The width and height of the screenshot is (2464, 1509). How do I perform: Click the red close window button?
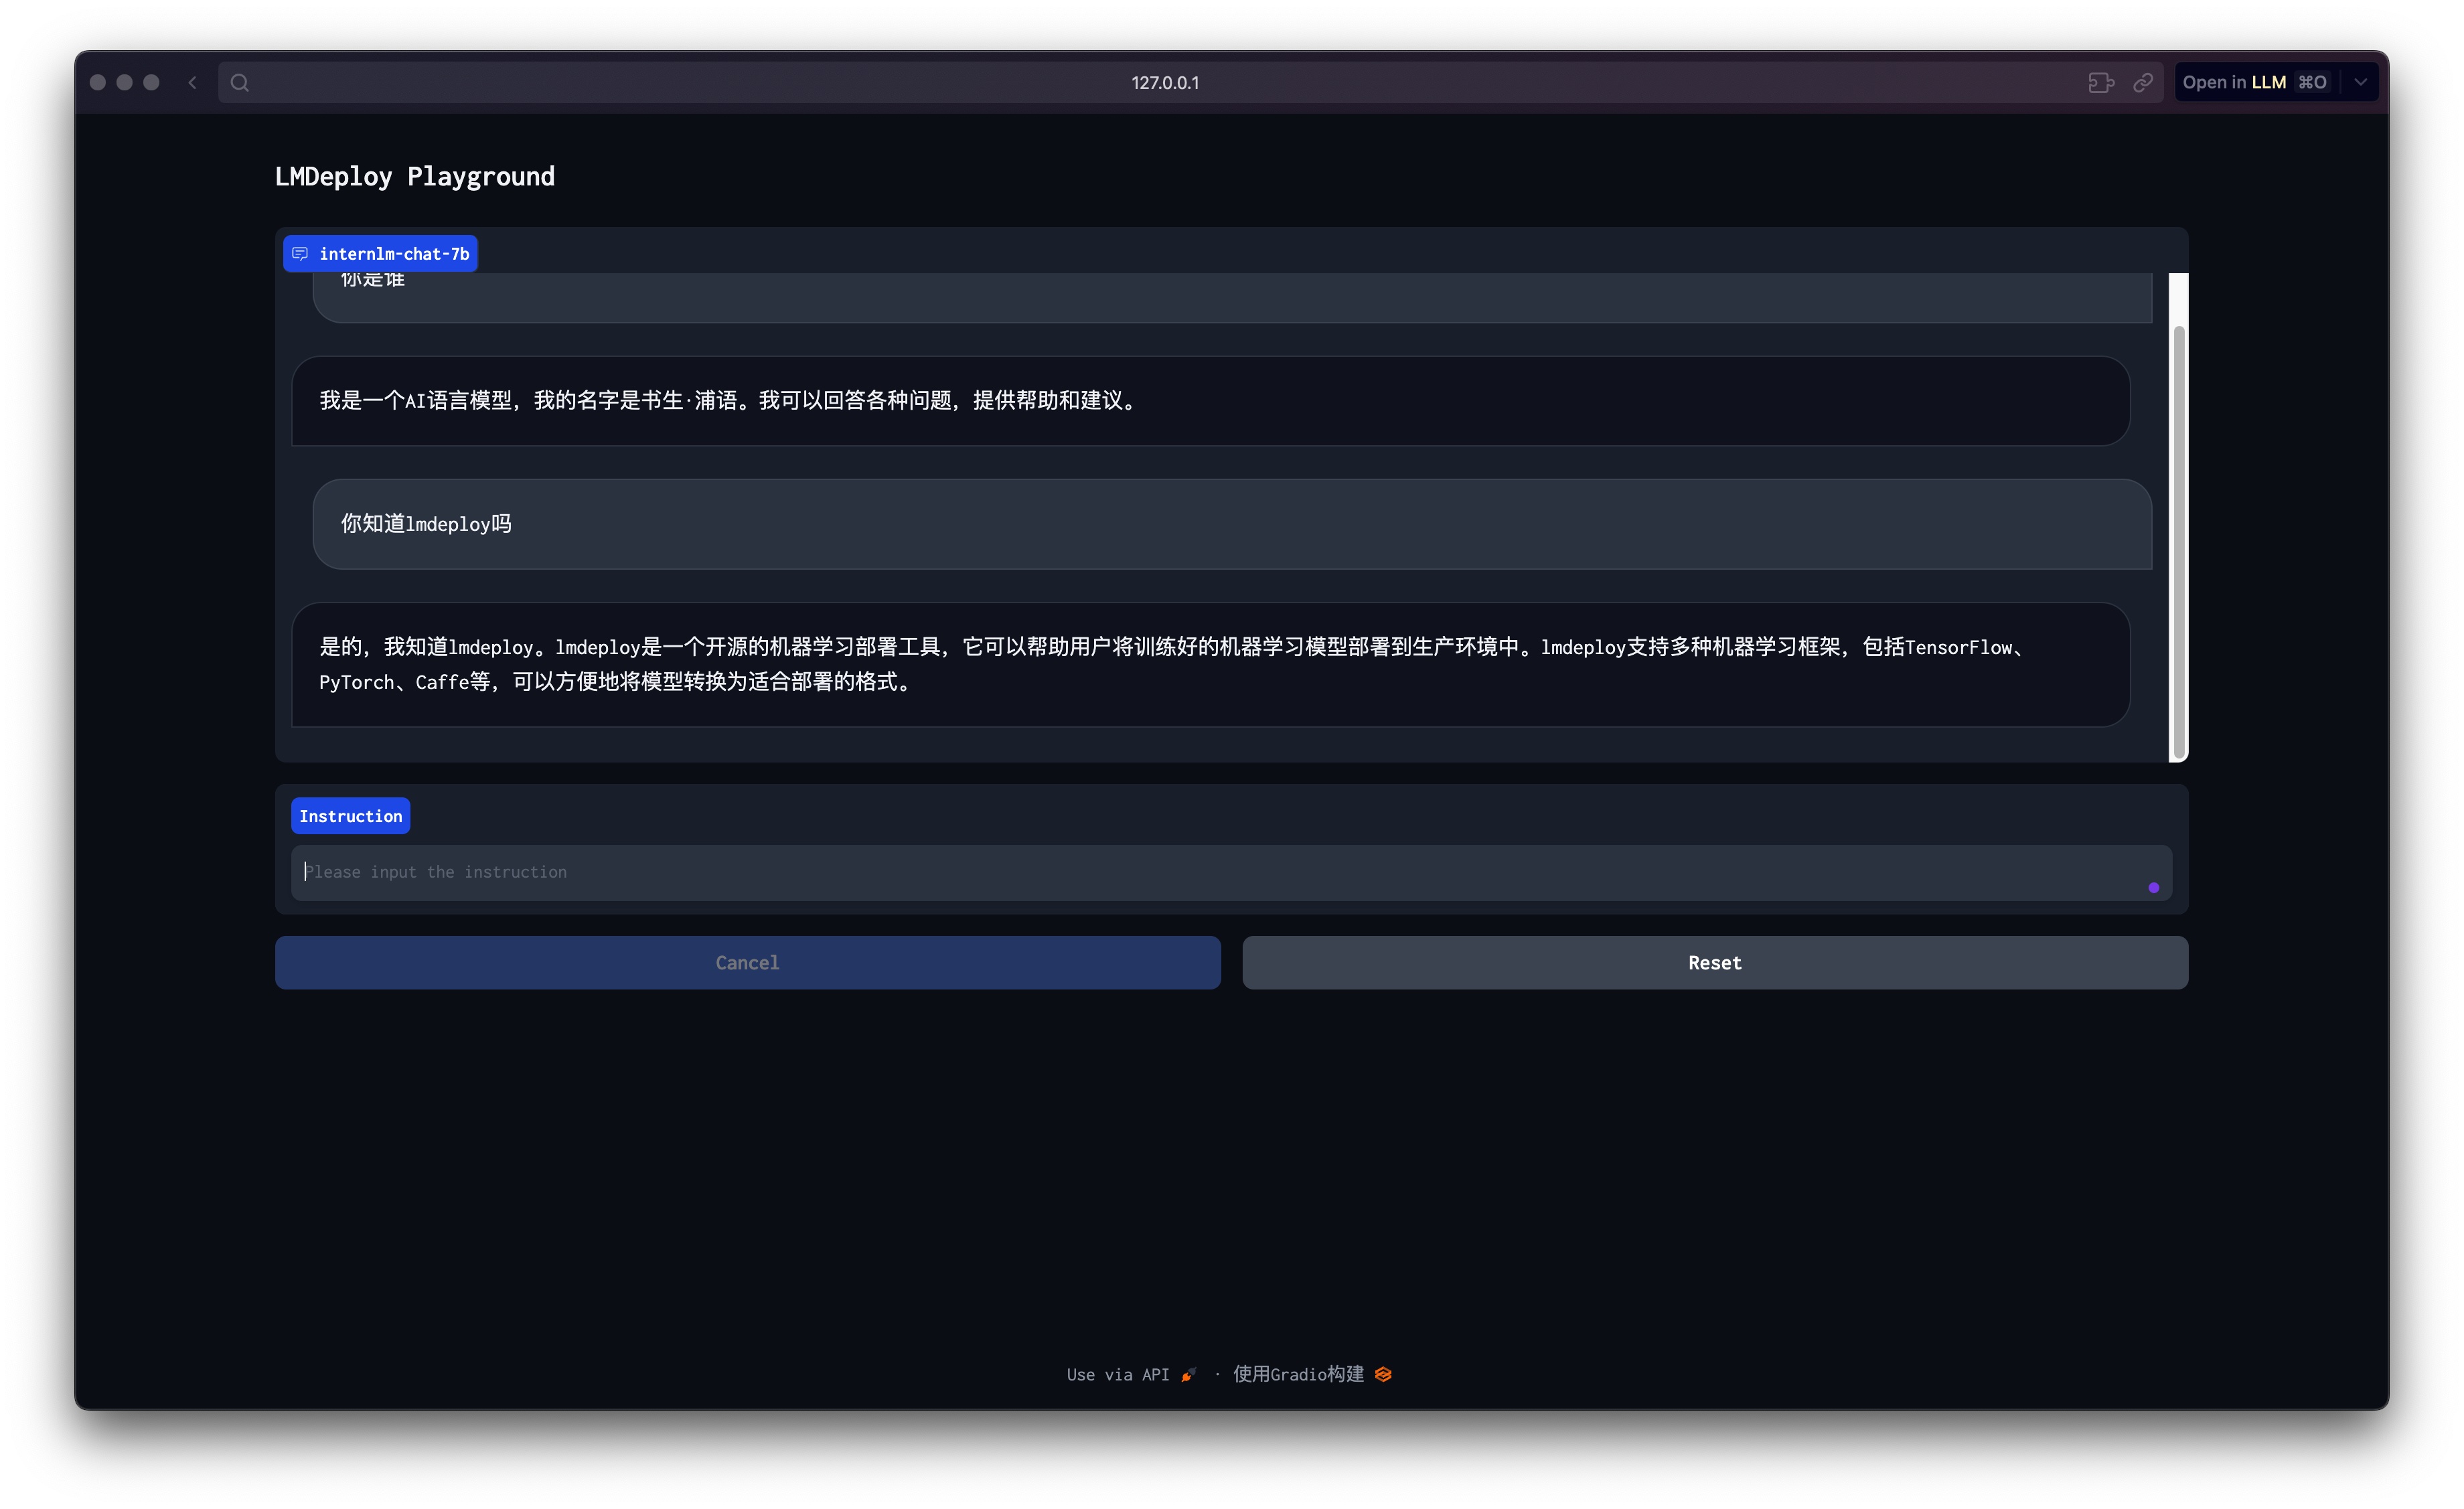click(98, 82)
